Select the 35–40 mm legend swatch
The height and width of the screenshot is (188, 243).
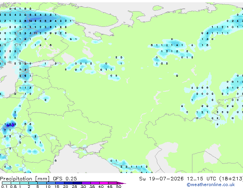pyautogui.click(x=95, y=183)
